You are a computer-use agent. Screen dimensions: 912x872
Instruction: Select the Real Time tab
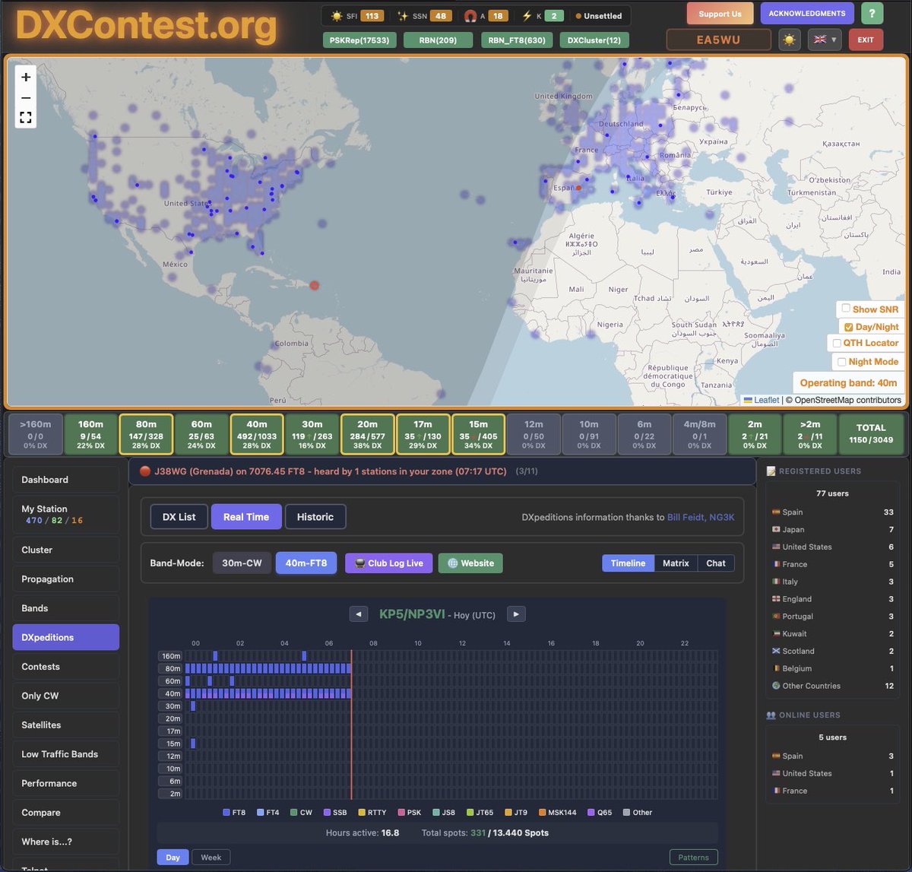[246, 517]
